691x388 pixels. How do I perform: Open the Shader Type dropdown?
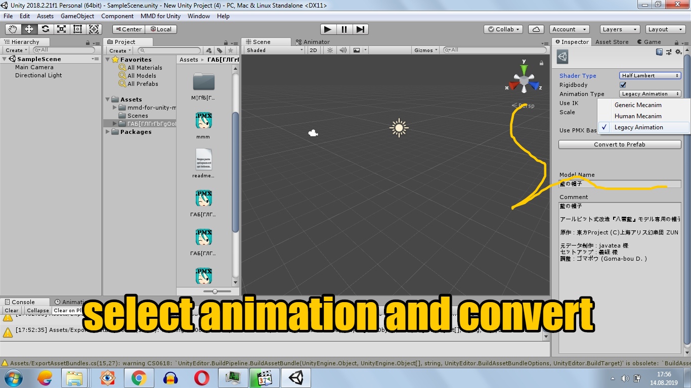pyautogui.click(x=650, y=76)
